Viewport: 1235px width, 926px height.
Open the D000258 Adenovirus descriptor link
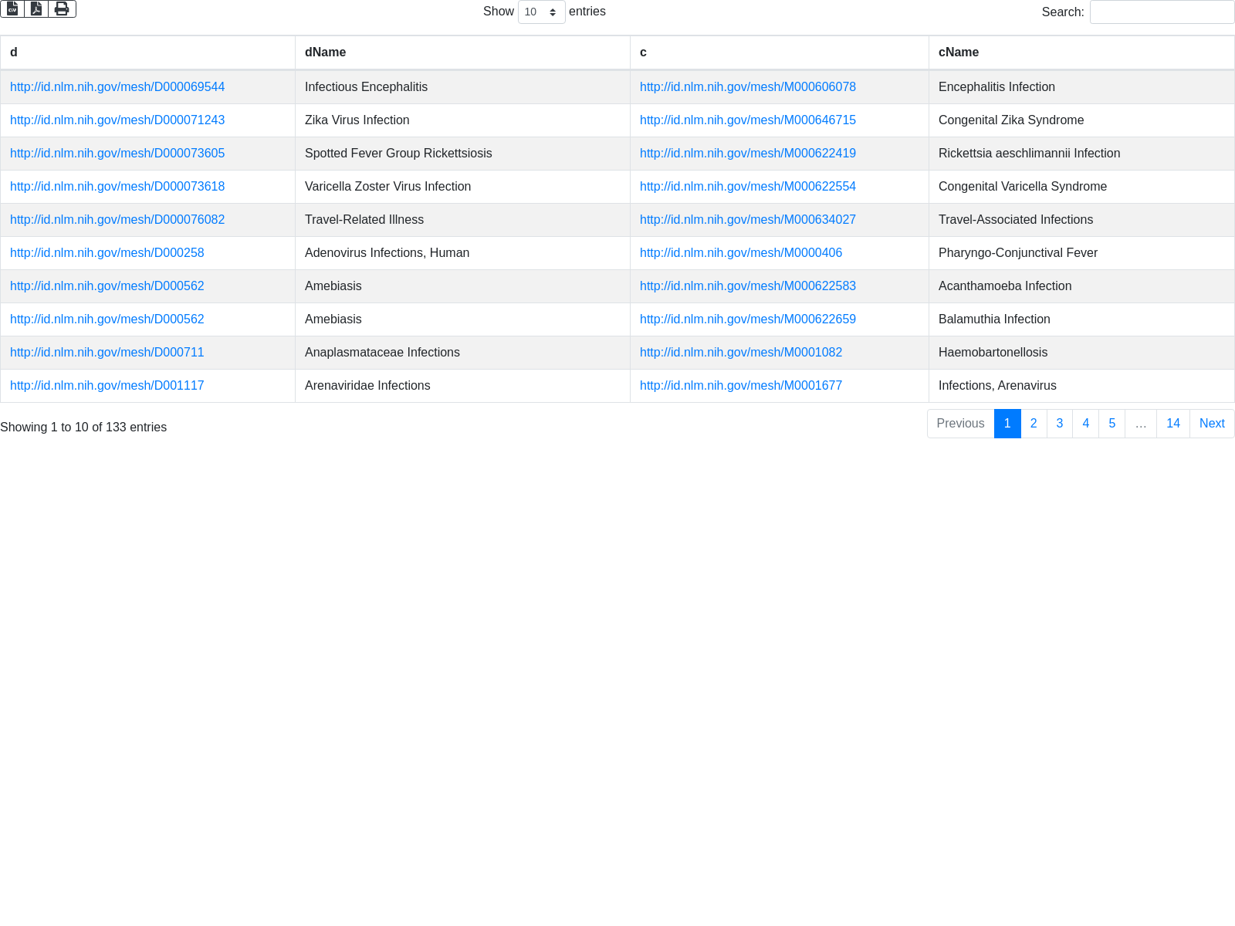pyautogui.click(x=107, y=253)
